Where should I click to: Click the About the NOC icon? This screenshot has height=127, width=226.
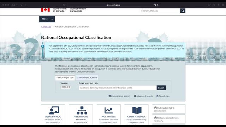click(54, 110)
